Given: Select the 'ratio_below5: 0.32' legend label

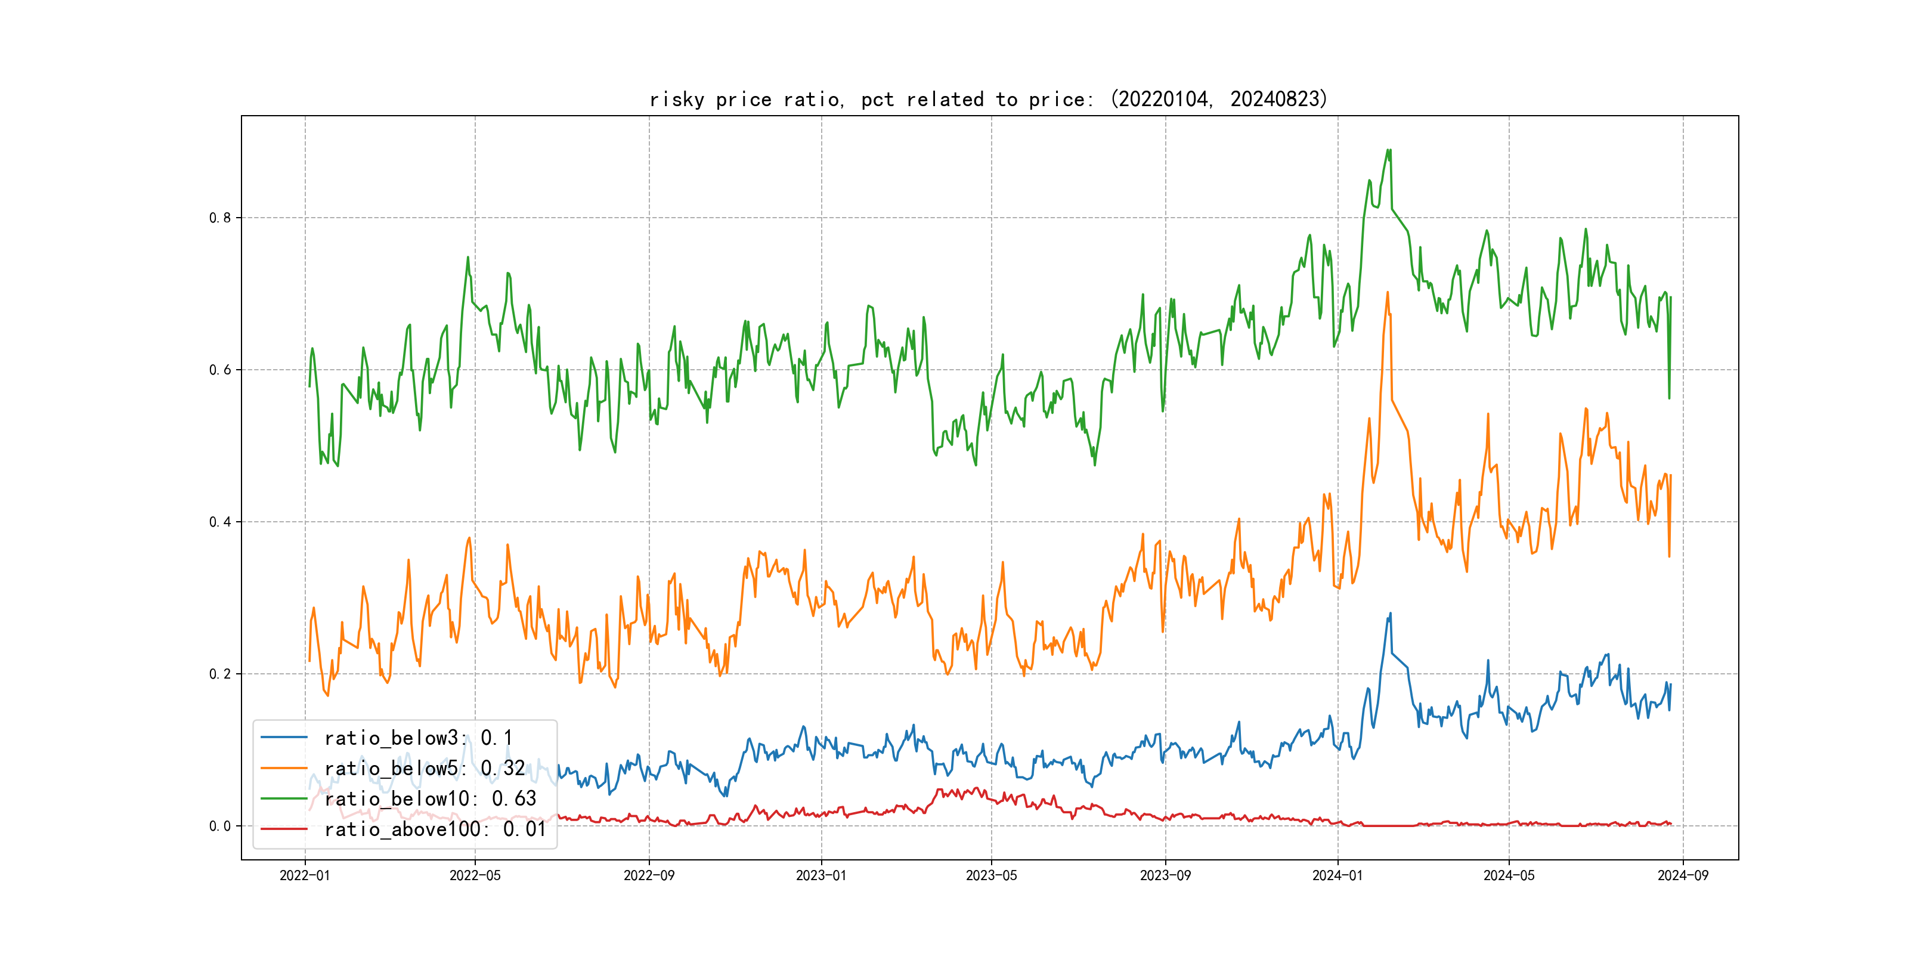Looking at the screenshot, I should coord(425,769).
